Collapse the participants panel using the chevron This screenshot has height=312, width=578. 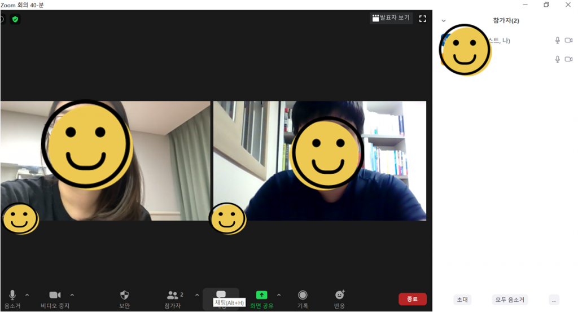click(444, 21)
